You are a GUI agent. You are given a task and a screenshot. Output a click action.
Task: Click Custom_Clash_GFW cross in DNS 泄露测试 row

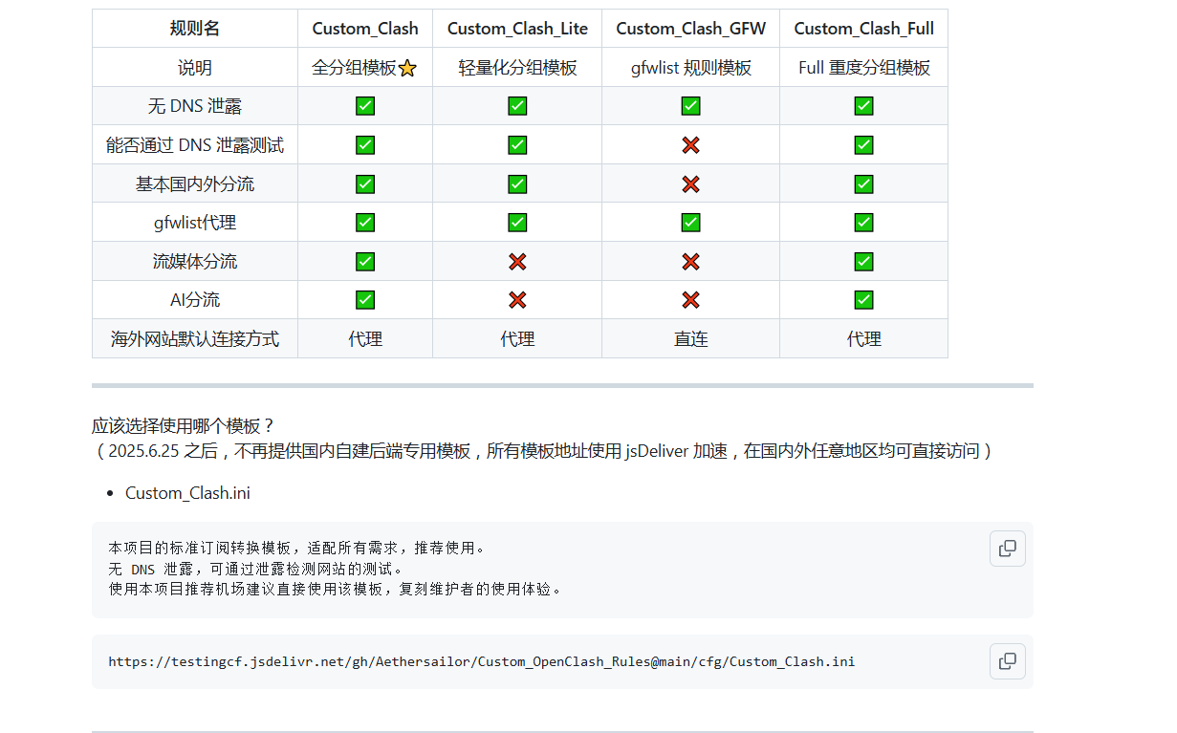click(x=690, y=145)
